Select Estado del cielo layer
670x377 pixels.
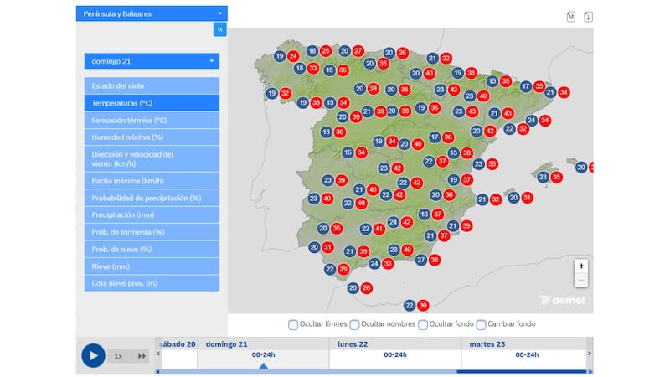coord(152,86)
